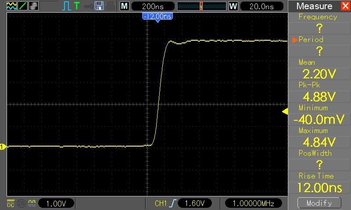Toggle the DC coupling indicator
Screen dimensions: 351x210
pos(10,203)
